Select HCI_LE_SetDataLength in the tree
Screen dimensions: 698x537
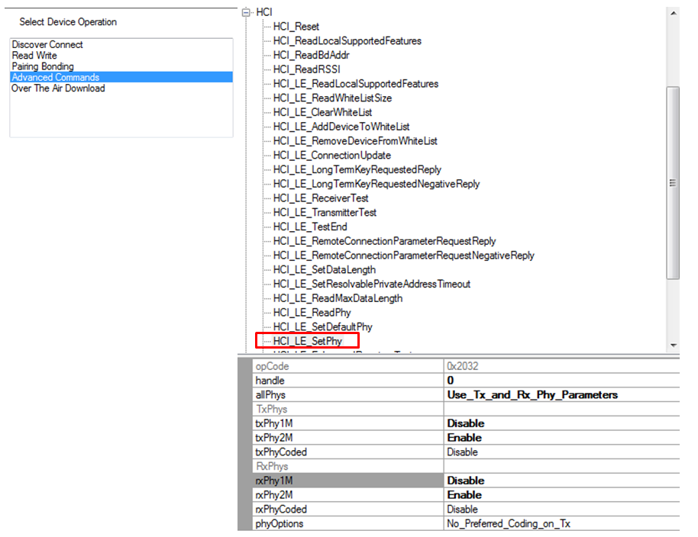pyautogui.click(x=325, y=270)
